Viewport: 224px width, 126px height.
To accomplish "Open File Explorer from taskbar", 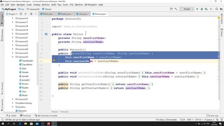I will pos(26,124).
